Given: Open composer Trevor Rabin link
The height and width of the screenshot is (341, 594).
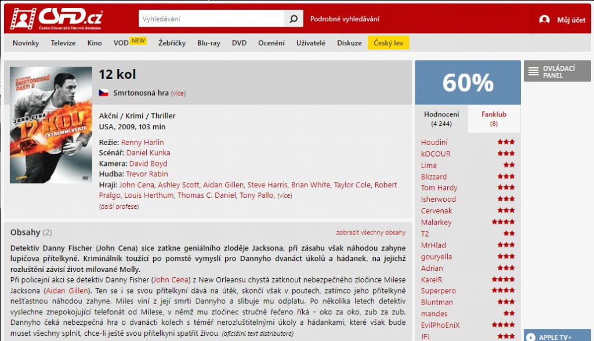Looking at the screenshot, I should point(147,174).
